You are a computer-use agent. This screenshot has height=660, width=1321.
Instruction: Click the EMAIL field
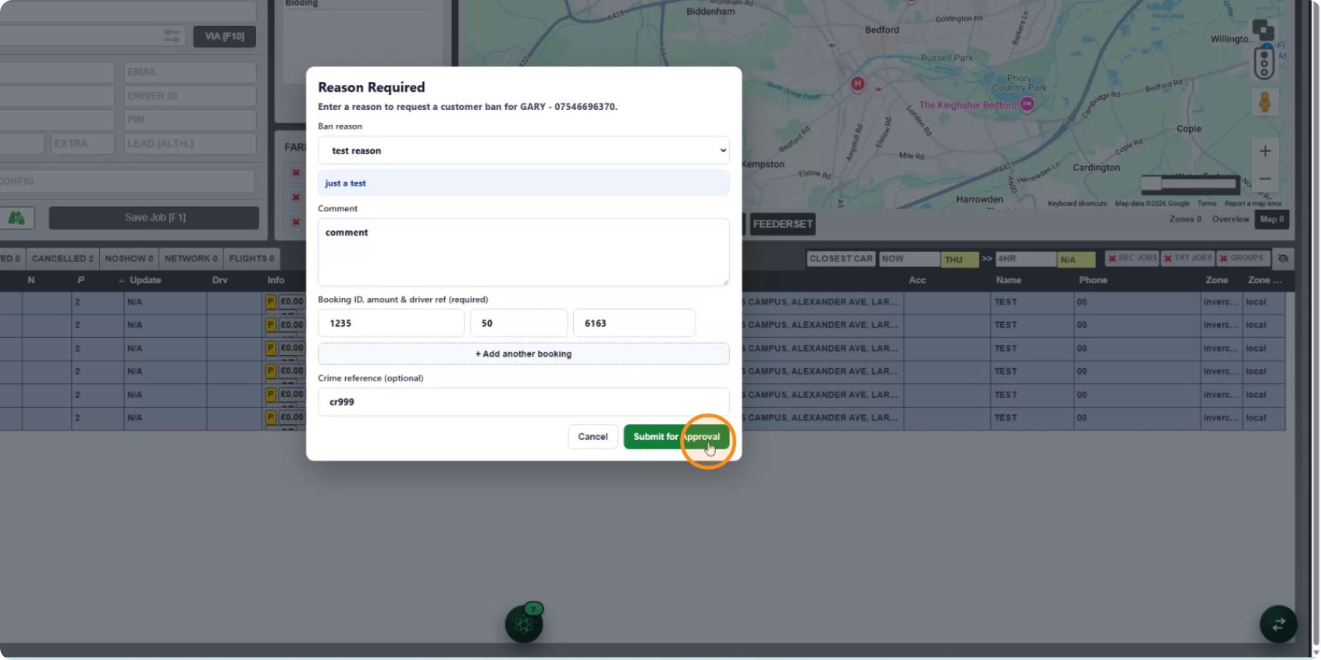pos(190,72)
